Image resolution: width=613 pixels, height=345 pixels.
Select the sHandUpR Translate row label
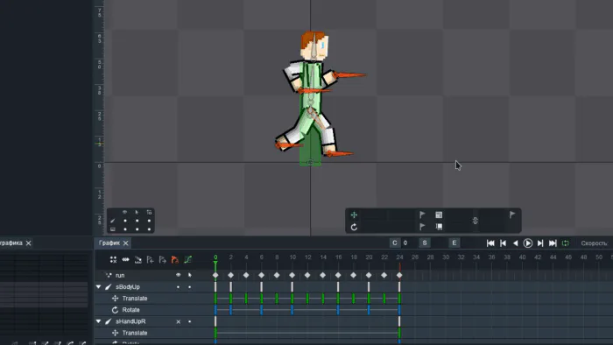click(x=135, y=333)
